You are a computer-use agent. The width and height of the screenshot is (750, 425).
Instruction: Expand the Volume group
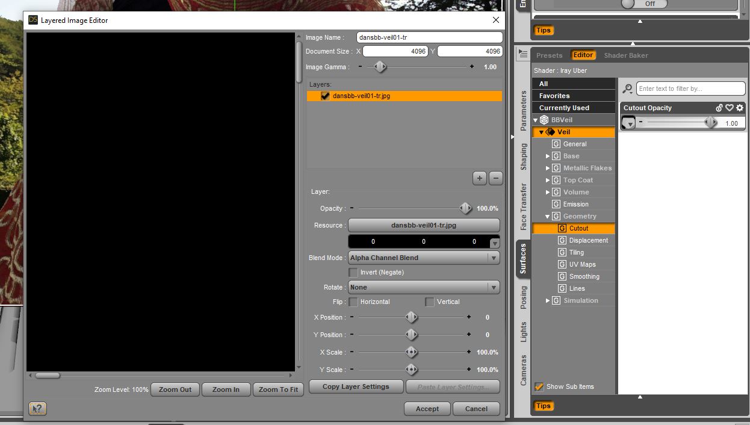tap(548, 192)
